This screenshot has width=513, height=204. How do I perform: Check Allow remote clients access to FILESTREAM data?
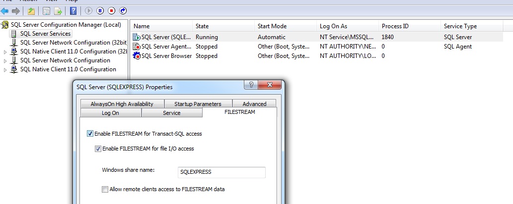[x=105, y=189]
